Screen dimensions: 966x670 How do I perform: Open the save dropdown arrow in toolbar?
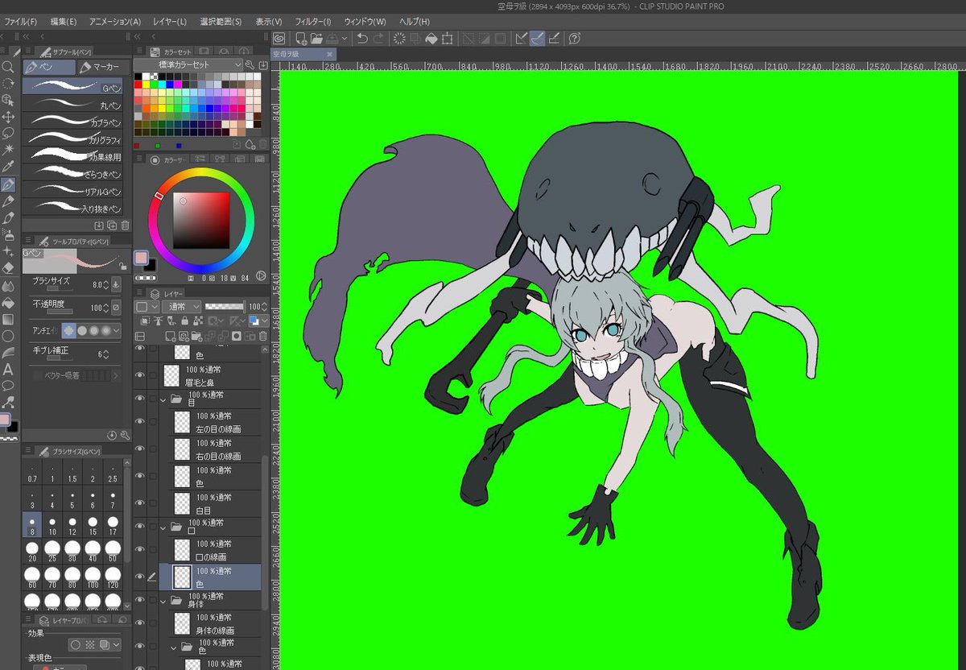tap(345, 38)
